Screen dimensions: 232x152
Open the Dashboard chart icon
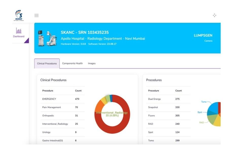19,31
